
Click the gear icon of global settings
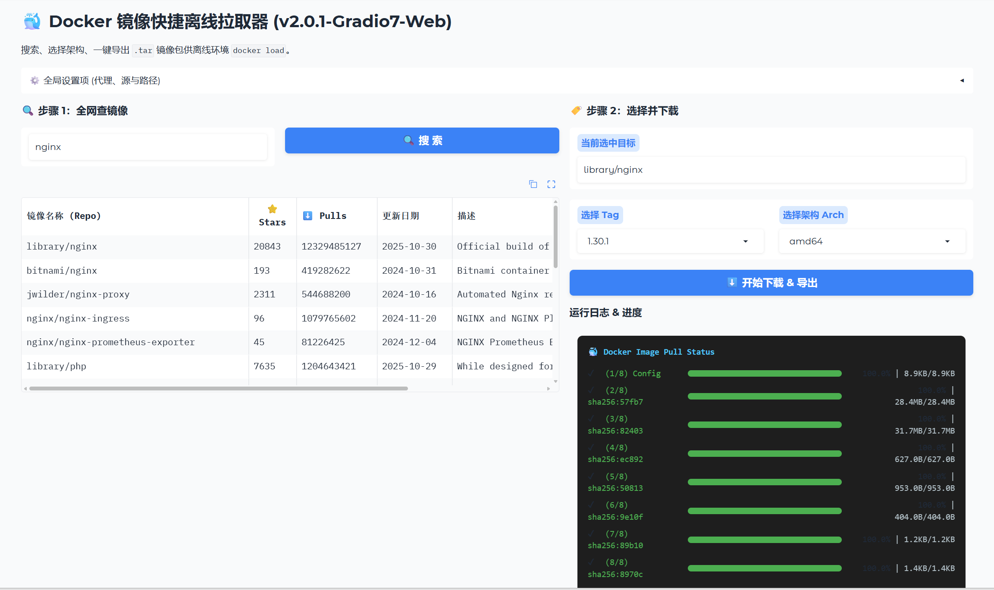click(34, 81)
